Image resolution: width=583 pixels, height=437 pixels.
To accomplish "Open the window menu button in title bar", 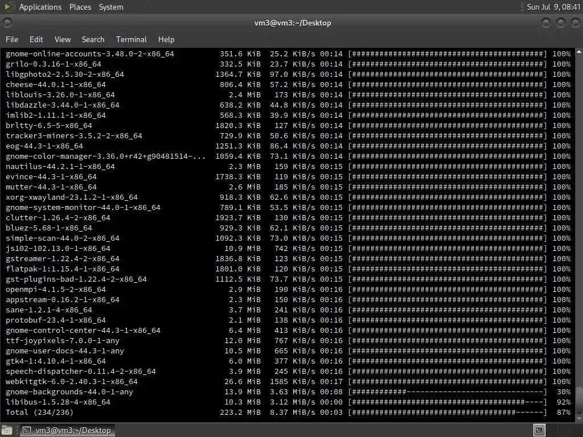I will (7, 23).
